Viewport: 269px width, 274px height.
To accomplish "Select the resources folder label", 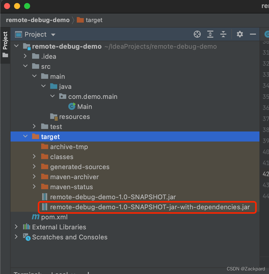I will tap(75, 117).
